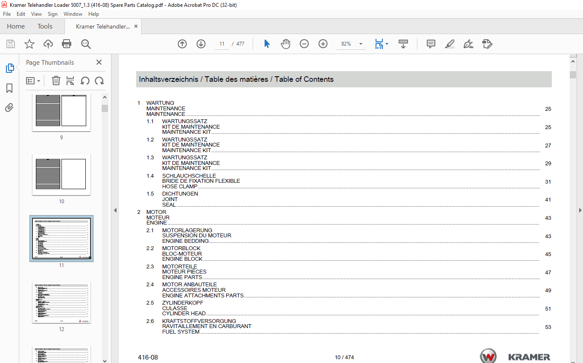Collapse the left navigation pane arrow
Screen dimensions: 583x363
[x=115, y=210]
